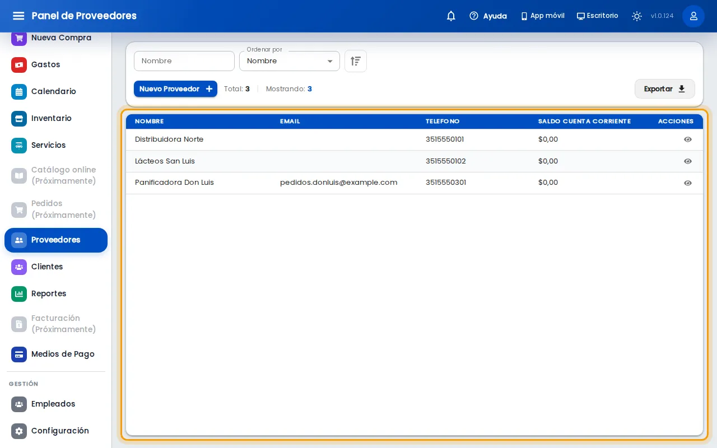Click the pedidos.donluis@example.com email cell
717x448 pixels.
point(339,183)
